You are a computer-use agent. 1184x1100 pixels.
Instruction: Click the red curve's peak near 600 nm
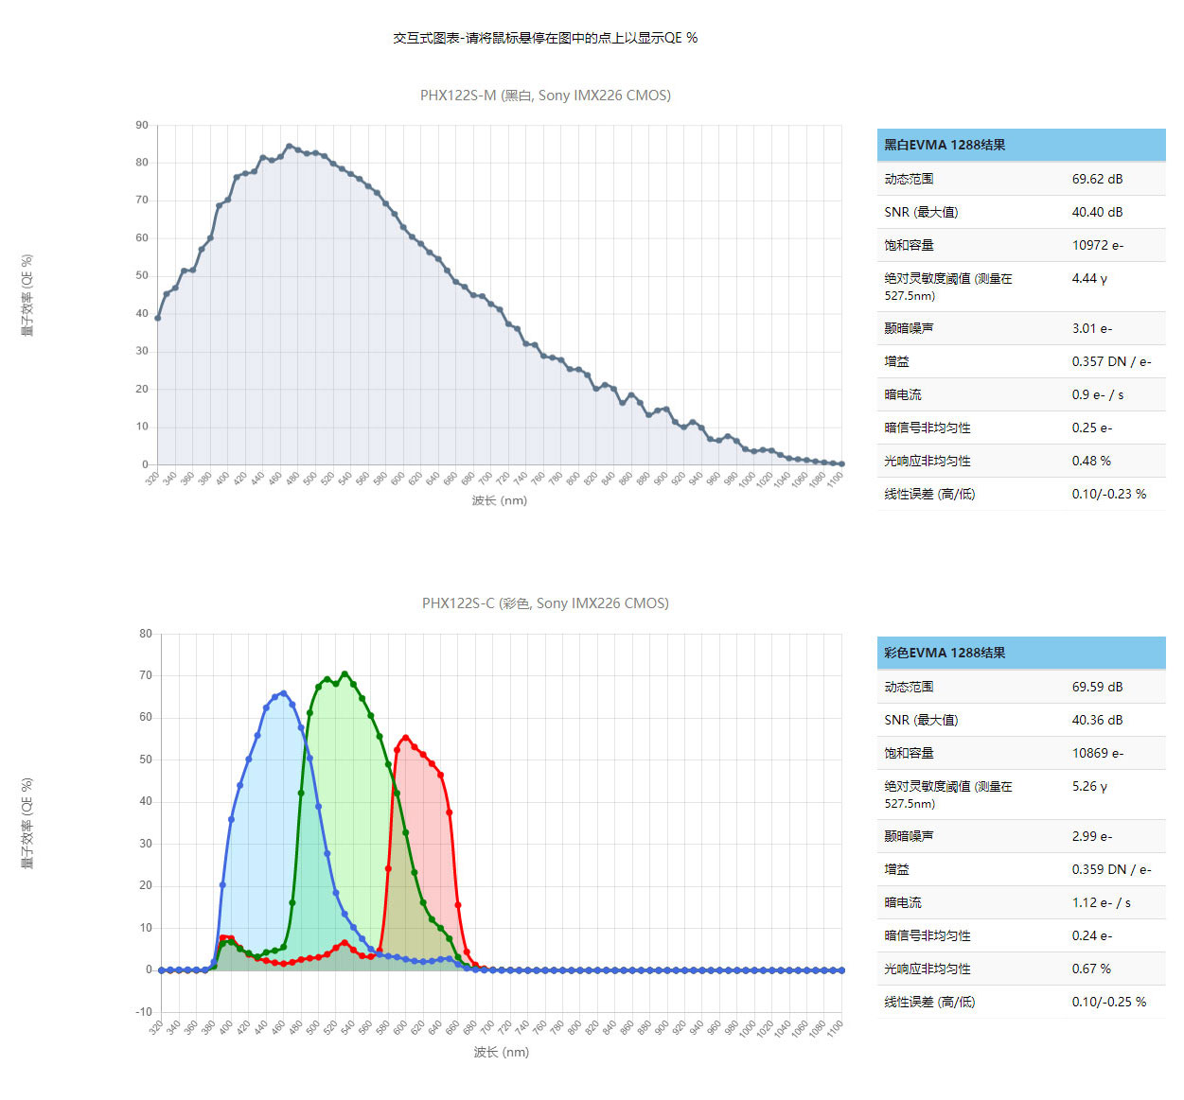(x=406, y=738)
